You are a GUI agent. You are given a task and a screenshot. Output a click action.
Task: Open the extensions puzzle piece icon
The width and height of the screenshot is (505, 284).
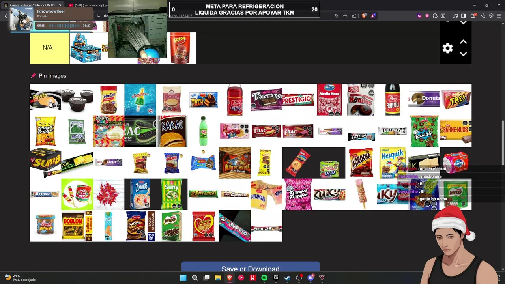coord(435,16)
